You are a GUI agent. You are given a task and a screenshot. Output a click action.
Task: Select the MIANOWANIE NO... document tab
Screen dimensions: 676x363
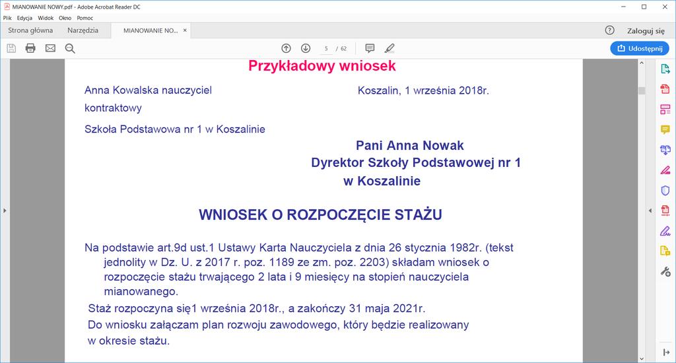(x=151, y=30)
